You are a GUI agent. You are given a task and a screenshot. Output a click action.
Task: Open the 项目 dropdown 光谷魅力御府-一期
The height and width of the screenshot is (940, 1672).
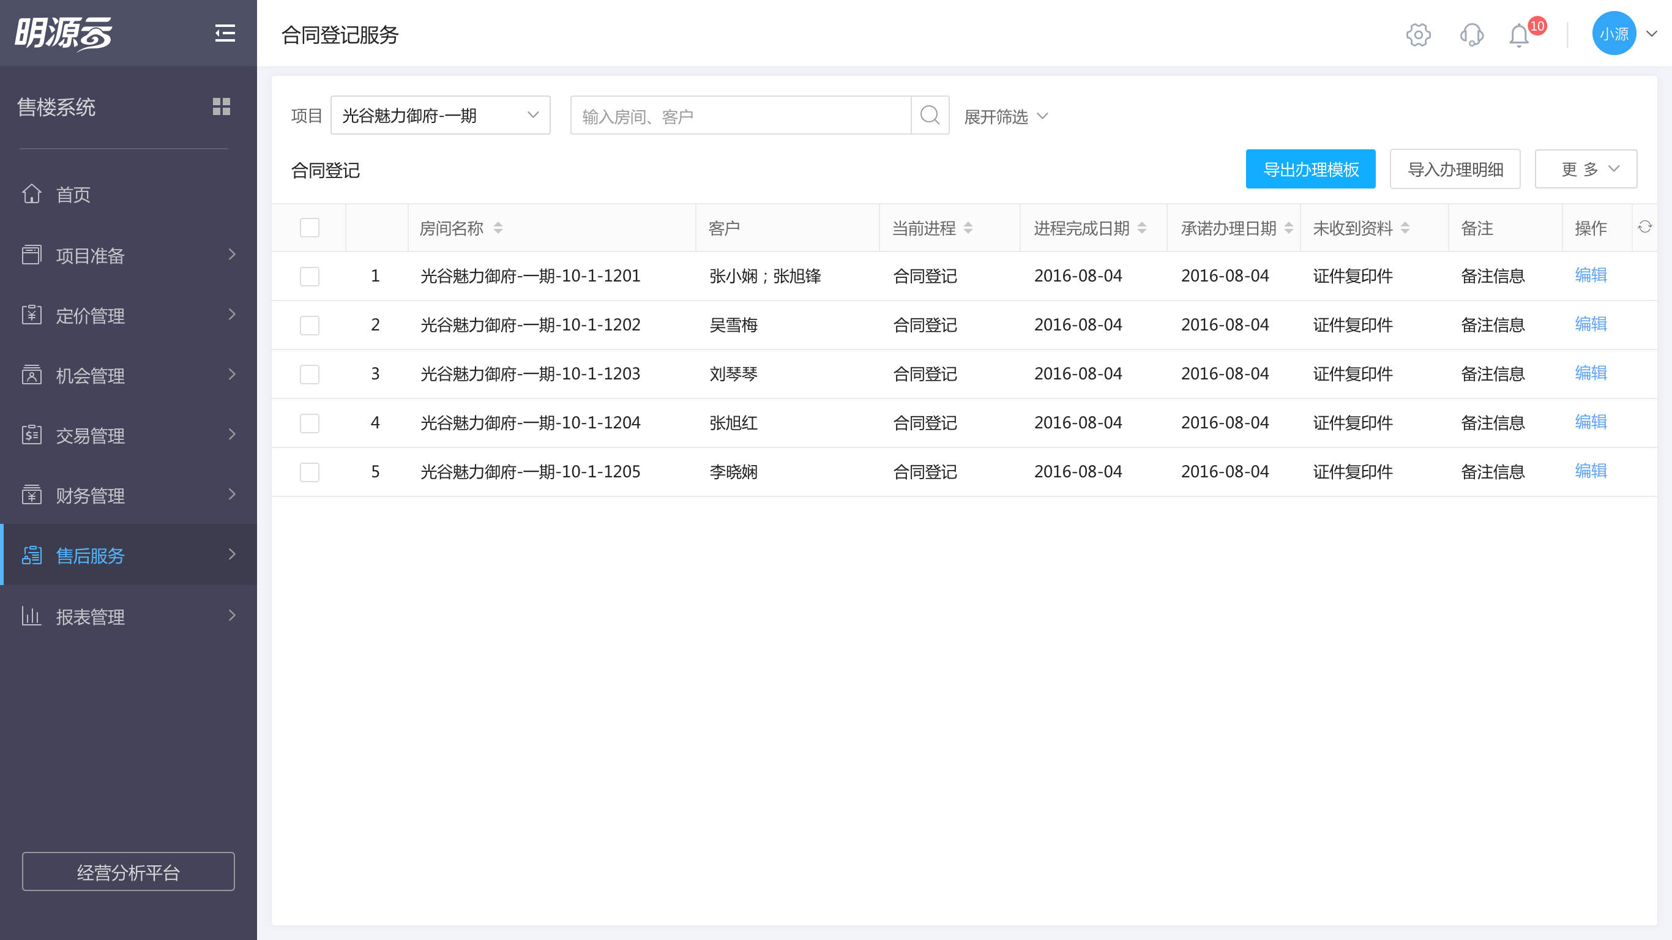tap(440, 116)
